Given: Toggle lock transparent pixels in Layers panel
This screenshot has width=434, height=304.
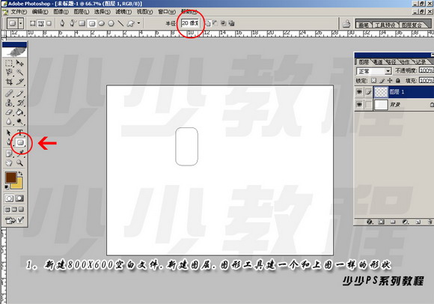Looking at the screenshot, I should click(x=373, y=80).
